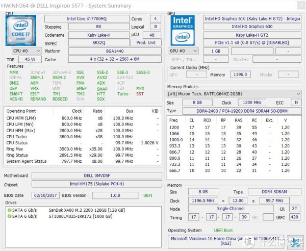The image size is (306, 251).
Task: Click the module Size value 8 GB
Action: click(197, 103)
